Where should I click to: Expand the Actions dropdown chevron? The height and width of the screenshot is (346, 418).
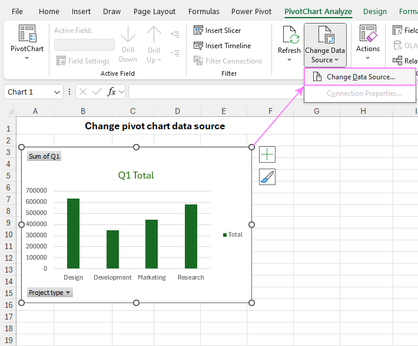click(367, 58)
